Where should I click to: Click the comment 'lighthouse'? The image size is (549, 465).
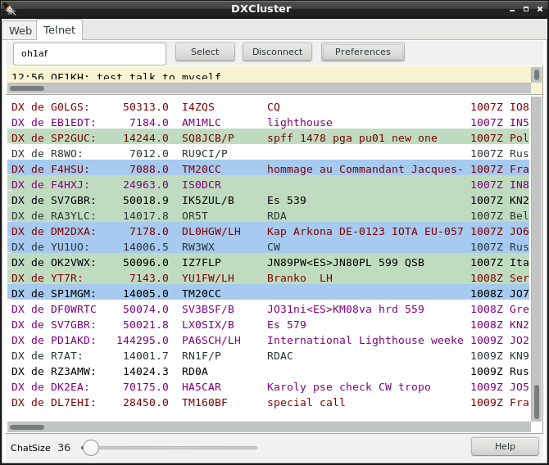tap(300, 123)
